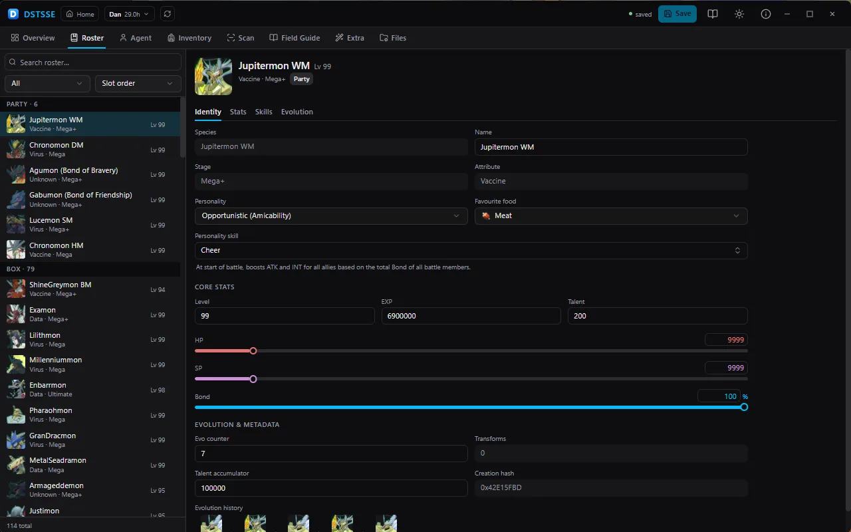Image resolution: width=851 pixels, height=532 pixels.
Task: Open the Favourite food Meat dropdown
Action: [611, 216]
